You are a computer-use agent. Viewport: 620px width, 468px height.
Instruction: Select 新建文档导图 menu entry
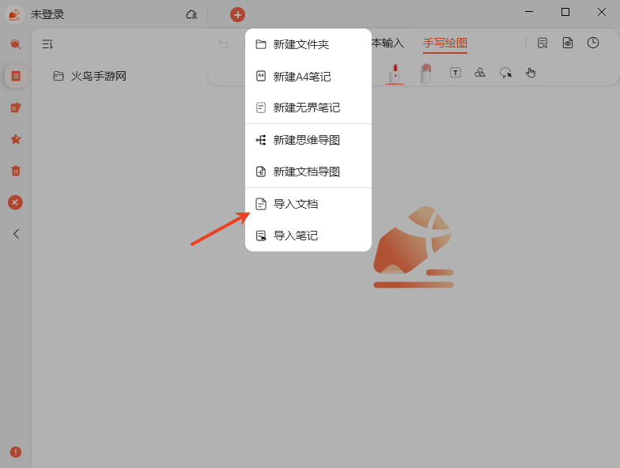pos(308,172)
